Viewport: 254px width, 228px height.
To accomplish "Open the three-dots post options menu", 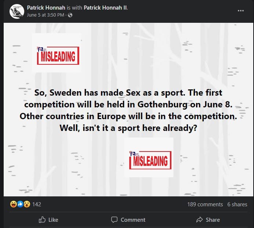I will click(241, 10).
